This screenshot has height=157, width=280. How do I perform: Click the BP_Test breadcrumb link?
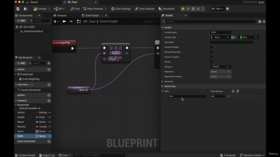(89, 21)
